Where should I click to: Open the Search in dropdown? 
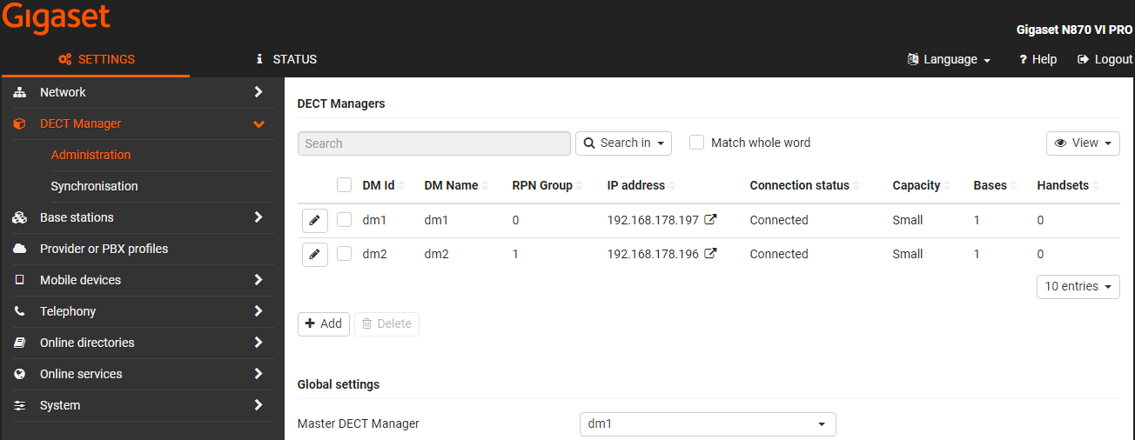point(623,143)
